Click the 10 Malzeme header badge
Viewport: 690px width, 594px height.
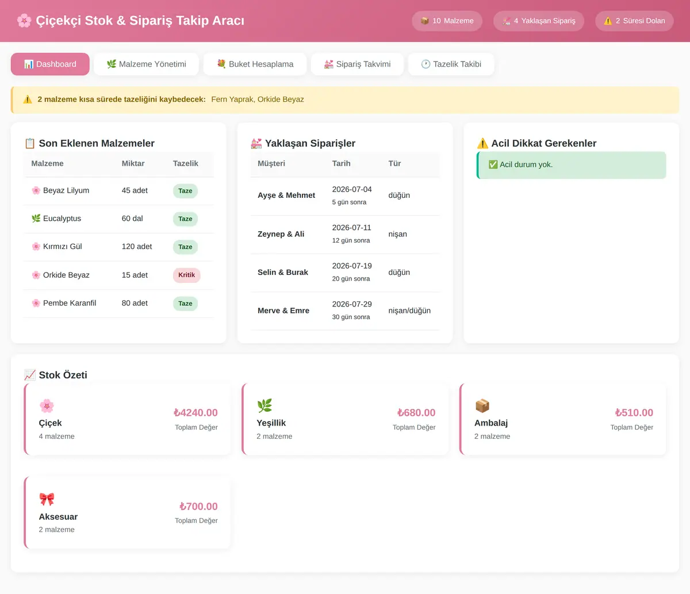click(x=447, y=21)
